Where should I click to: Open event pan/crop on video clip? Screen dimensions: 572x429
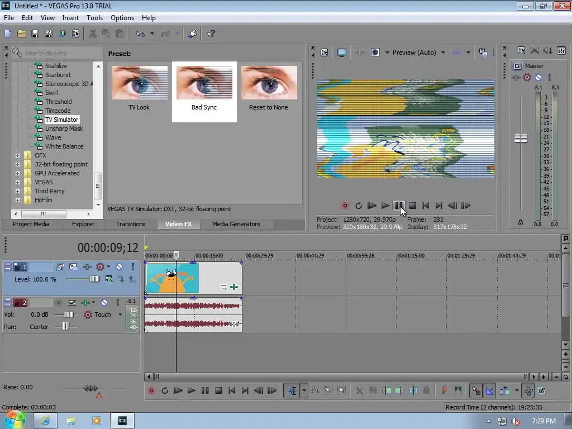(223, 287)
